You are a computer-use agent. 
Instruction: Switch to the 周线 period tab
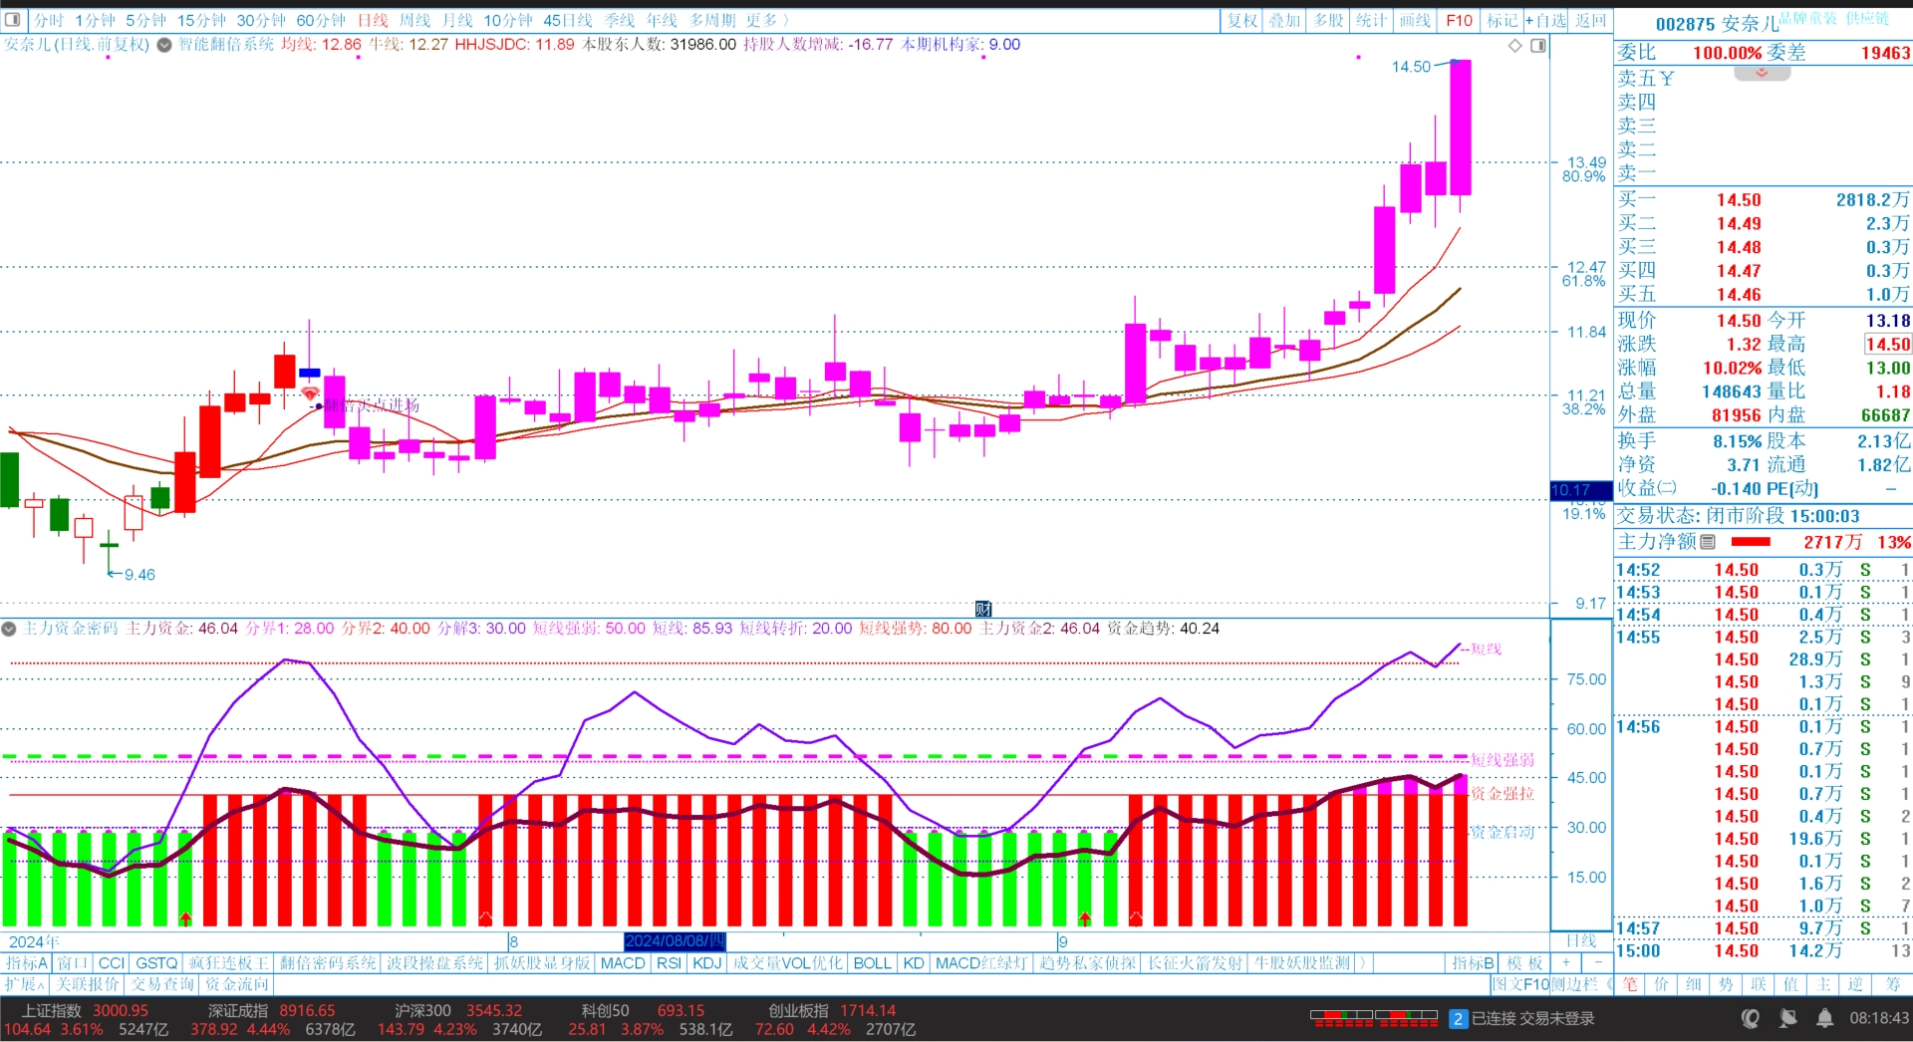pyautogui.click(x=414, y=20)
